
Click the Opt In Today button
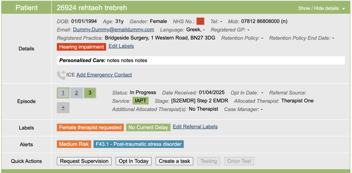(134, 161)
